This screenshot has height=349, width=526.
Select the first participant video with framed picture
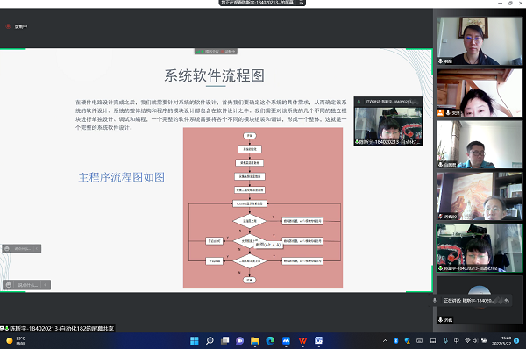(480, 40)
